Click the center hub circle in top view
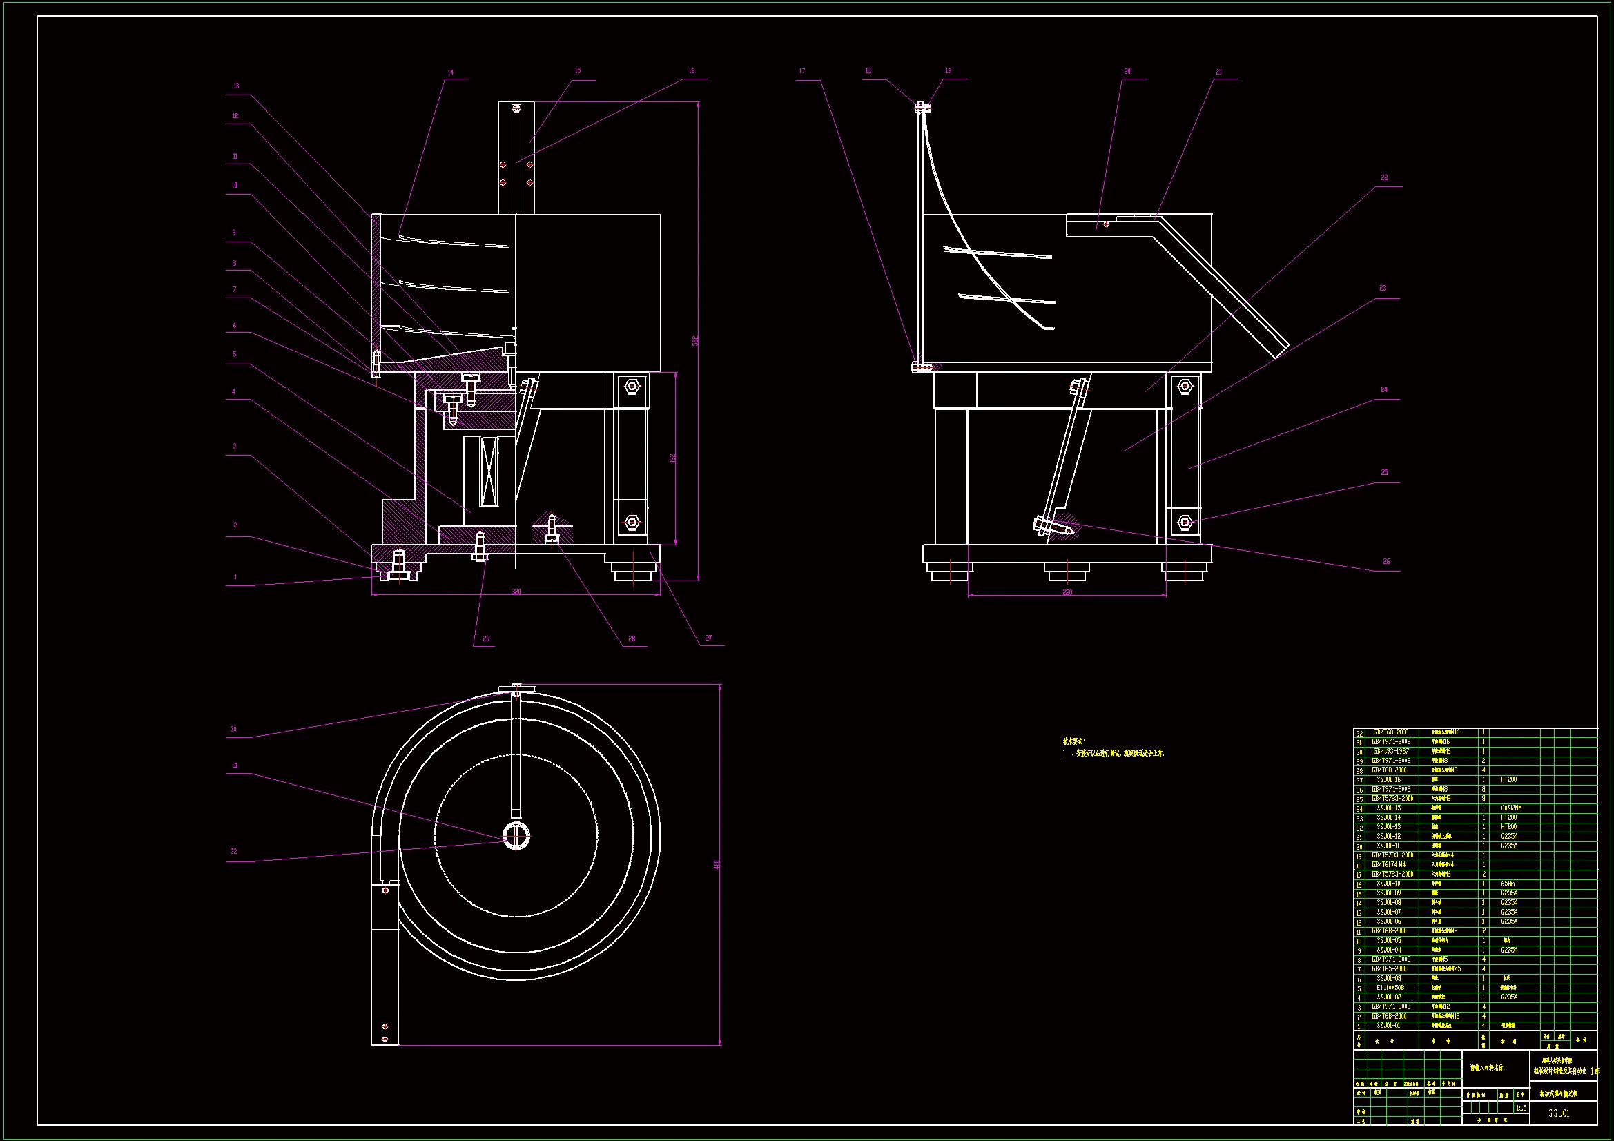 click(x=516, y=836)
